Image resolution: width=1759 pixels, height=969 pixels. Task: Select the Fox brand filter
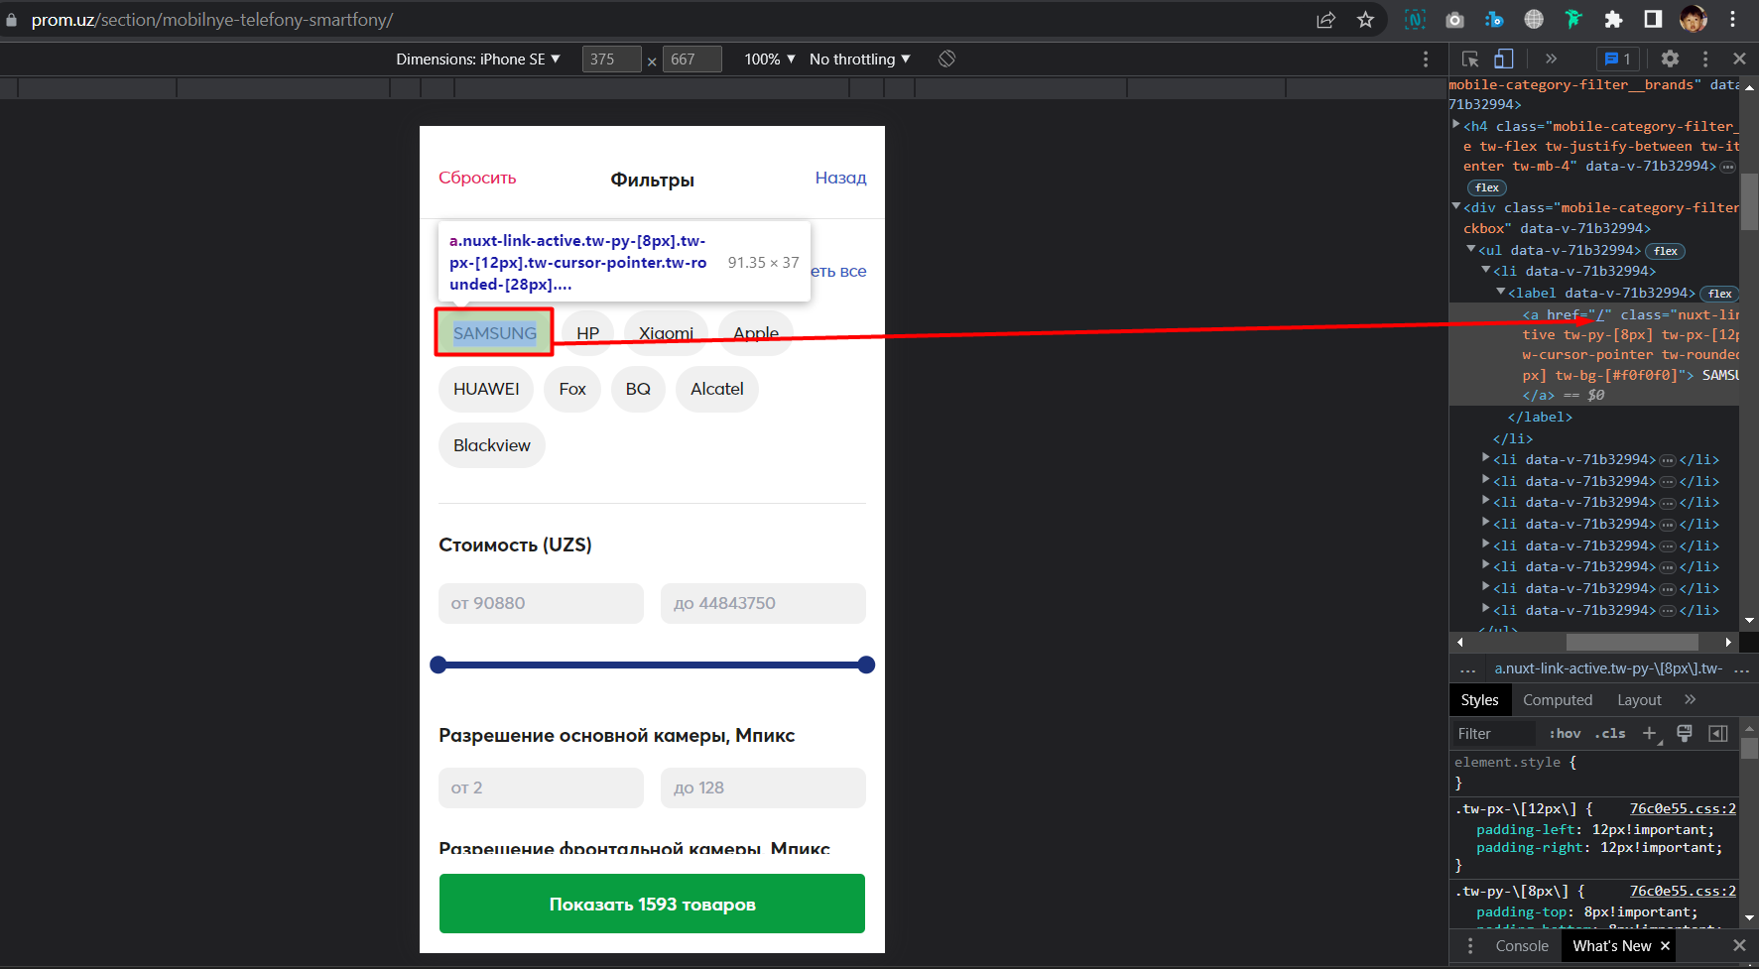572,389
